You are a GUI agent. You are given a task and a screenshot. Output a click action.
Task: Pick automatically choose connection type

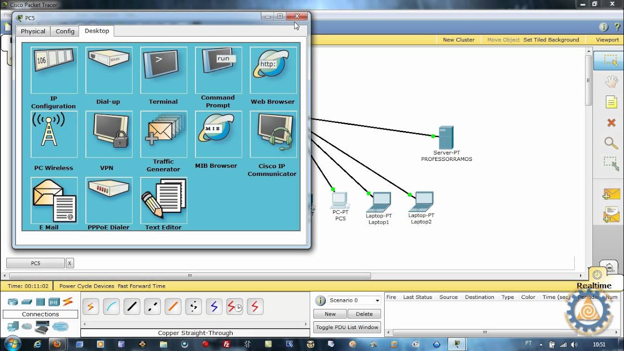point(91,307)
